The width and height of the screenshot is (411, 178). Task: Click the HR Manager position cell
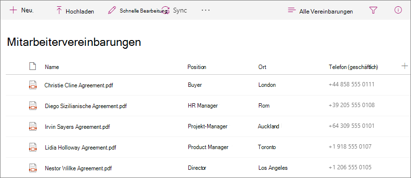pos(203,106)
